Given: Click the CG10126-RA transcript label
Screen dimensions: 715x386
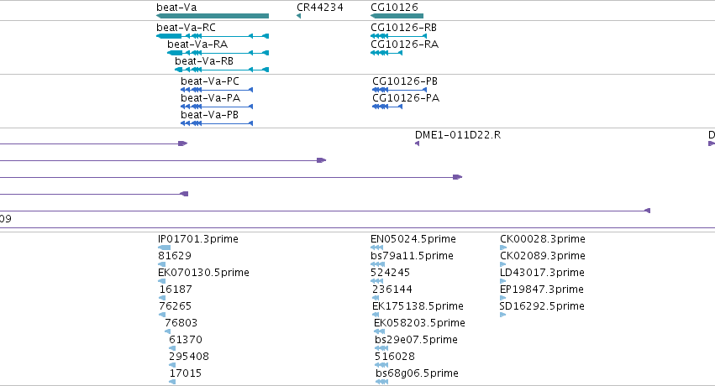Looking at the screenshot, I should pyautogui.click(x=404, y=44).
